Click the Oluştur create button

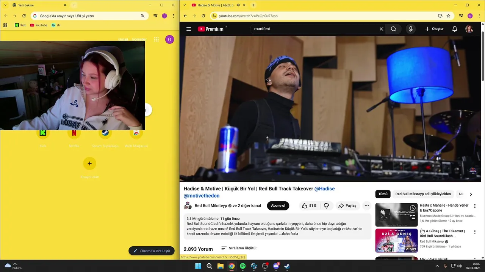tap(434, 29)
